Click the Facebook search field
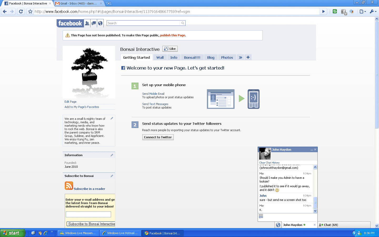379x237 pixels. (144, 23)
